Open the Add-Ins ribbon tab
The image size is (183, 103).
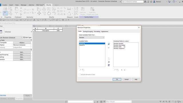pos(31,5)
